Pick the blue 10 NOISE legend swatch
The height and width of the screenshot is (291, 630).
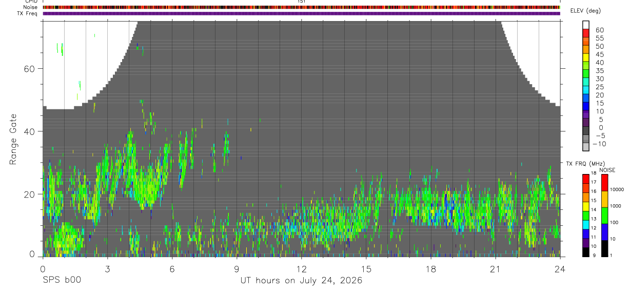[605, 232]
